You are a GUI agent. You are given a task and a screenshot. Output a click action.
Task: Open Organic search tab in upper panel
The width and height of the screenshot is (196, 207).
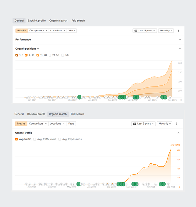pos(58,21)
